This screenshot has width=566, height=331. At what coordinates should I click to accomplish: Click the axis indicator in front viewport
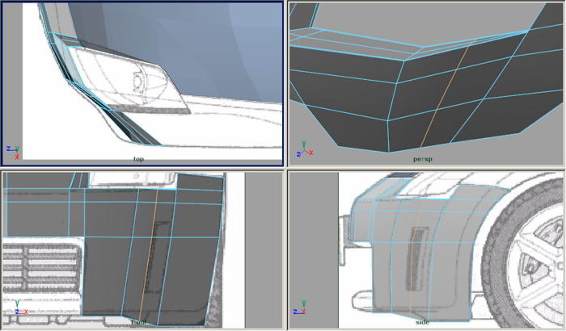pyautogui.click(x=19, y=310)
